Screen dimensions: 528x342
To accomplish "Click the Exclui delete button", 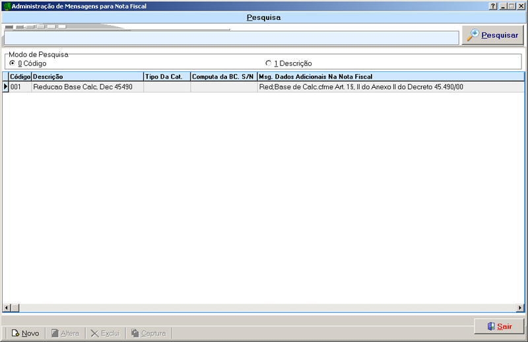I will [x=105, y=333].
